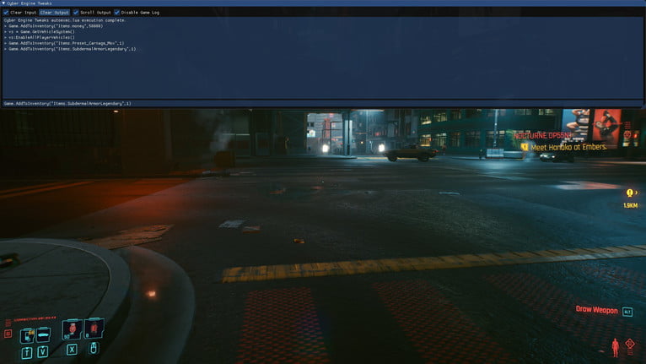This screenshot has height=364, width=646.
Task: Select the Items.money AddToInventory log line
Action: tap(53, 25)
